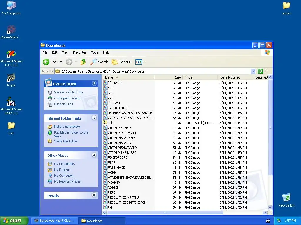Open My Computer in Other Places
This screenshot has height=225, width=301.
pos(63,175)
